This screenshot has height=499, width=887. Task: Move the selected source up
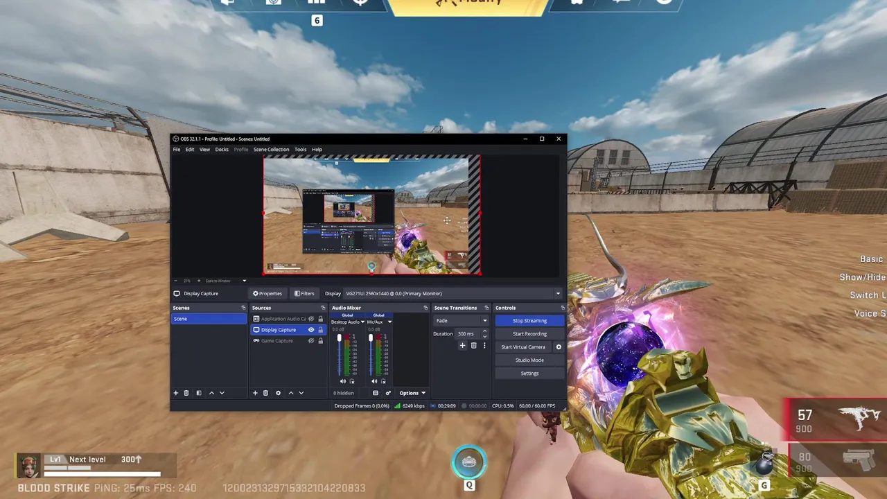tap(291, 393)
